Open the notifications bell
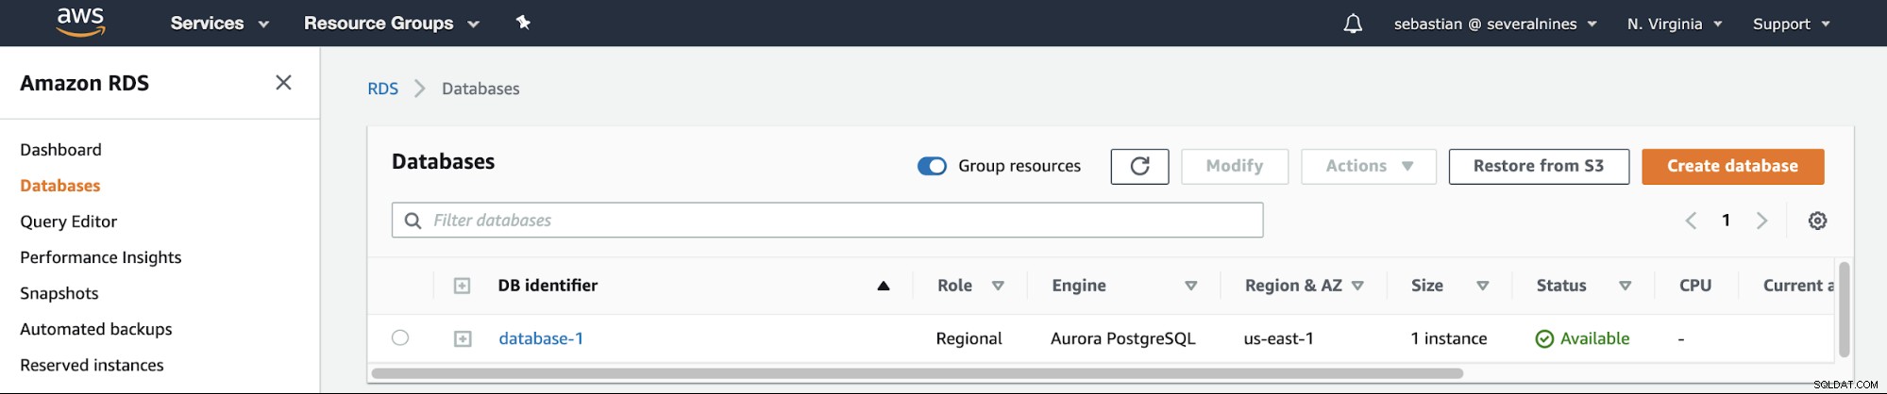Screen dimensions: 1887x394 coord(1353,24)
